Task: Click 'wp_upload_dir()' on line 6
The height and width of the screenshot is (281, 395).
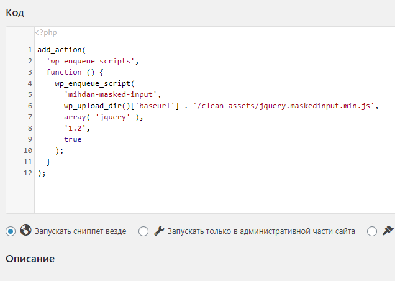Action: click(x=98, y=106)
